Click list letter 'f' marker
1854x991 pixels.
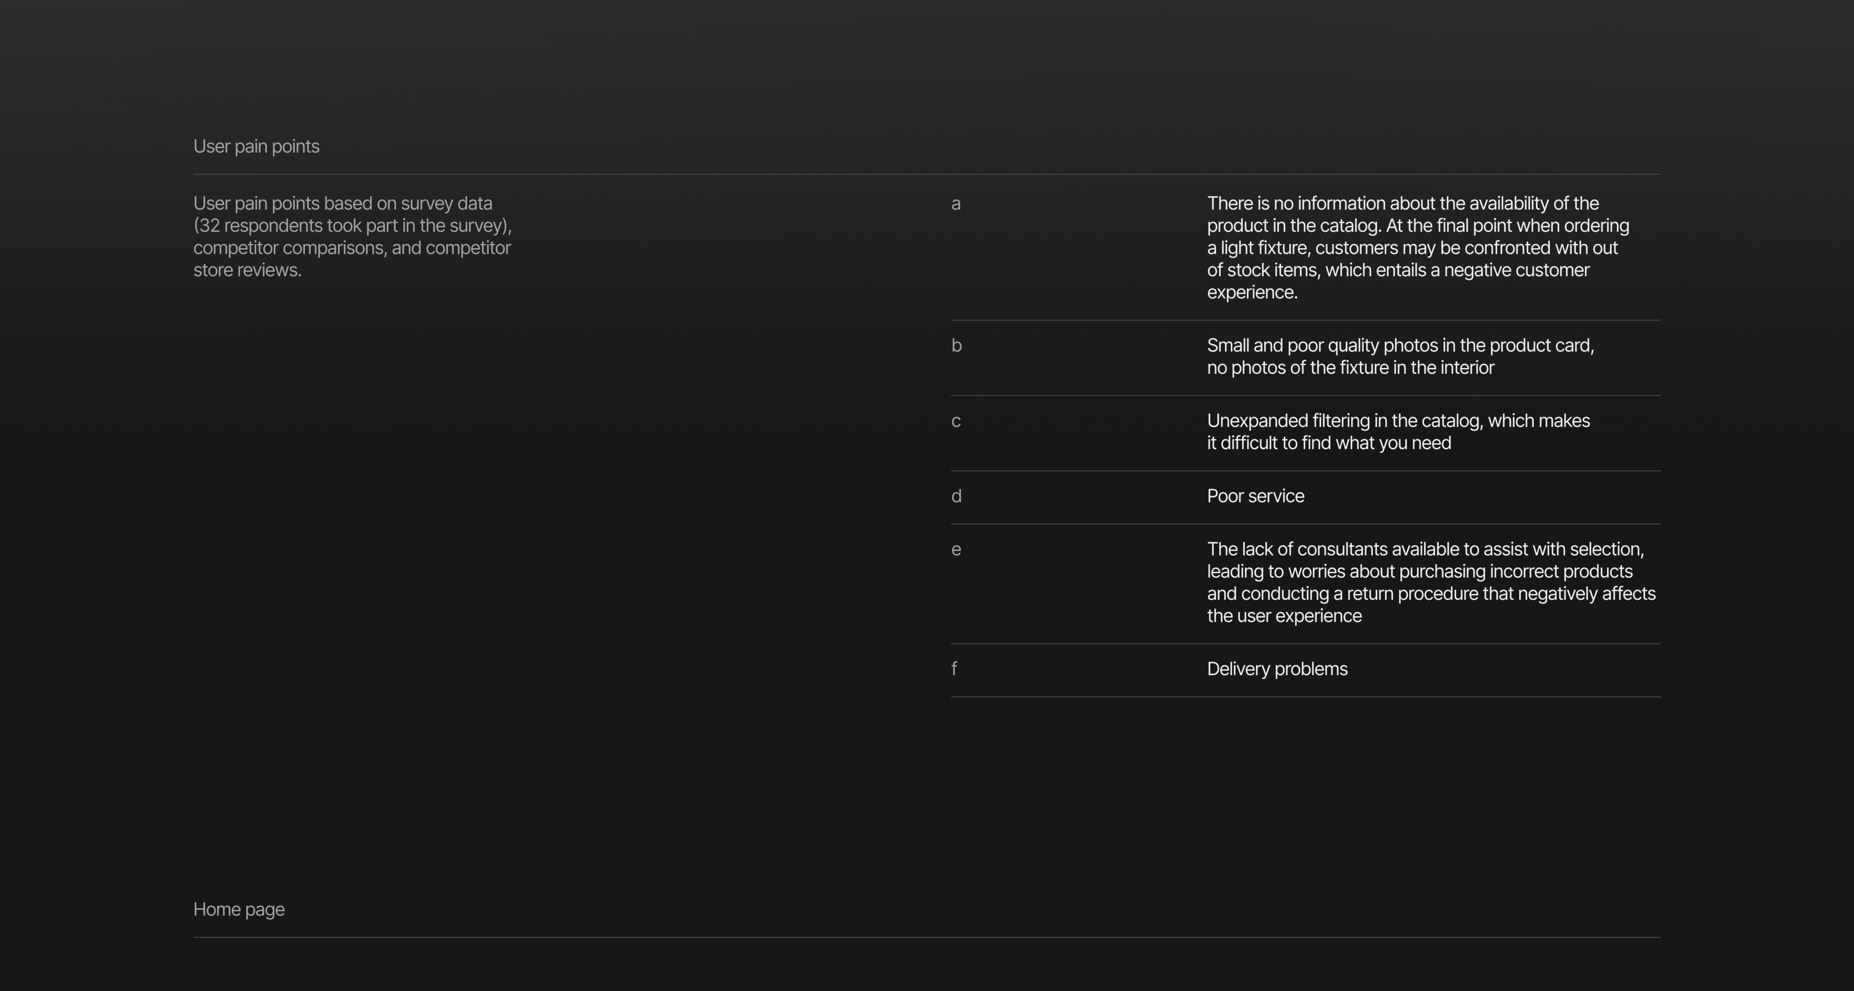954,669
